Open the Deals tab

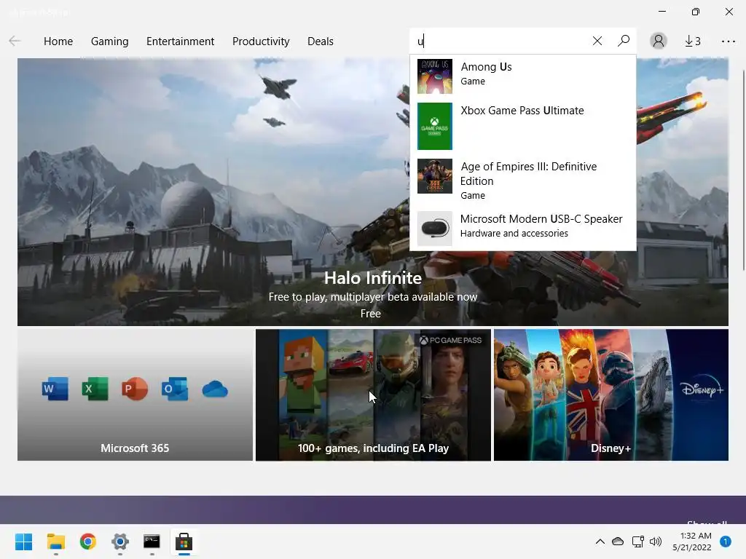(321, 41)
